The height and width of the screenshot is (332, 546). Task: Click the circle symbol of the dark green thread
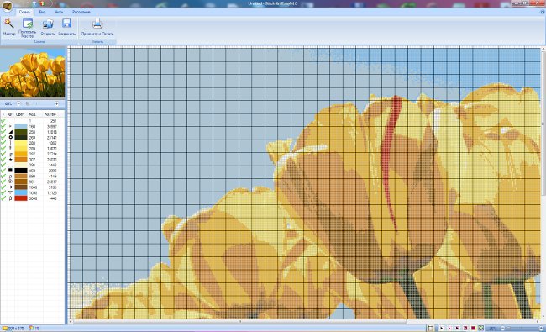(10, 137)
